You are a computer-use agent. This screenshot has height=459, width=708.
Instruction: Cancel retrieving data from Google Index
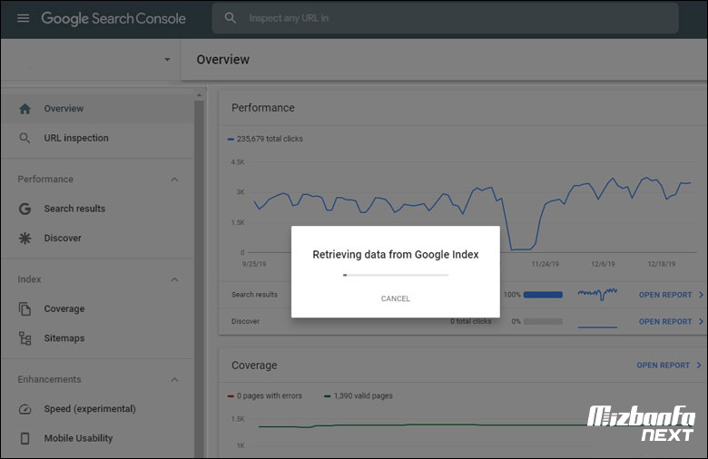[396, 298]
